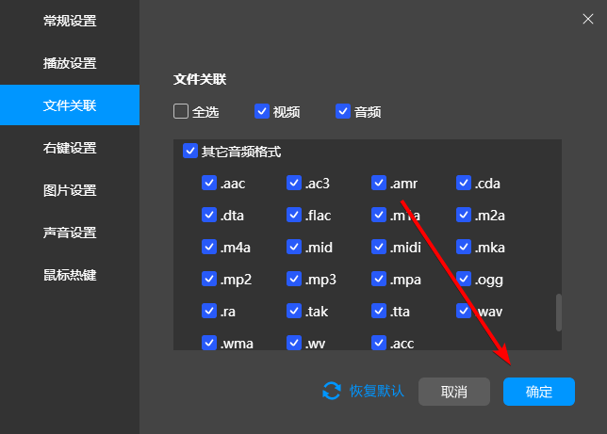Click the 文件关联 section heading
607x434 pixels.
coord(200,79)
